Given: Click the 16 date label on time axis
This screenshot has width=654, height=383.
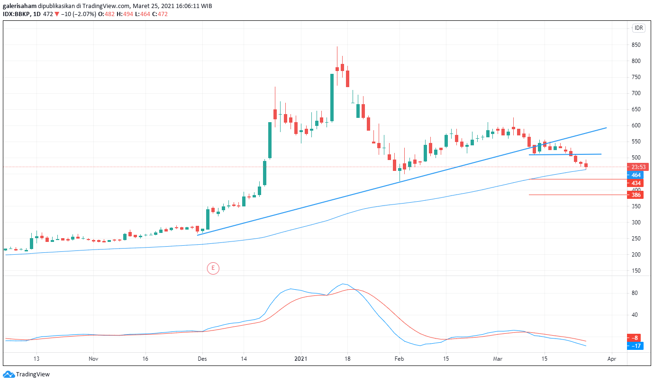Looking at the screenshot, I should point(145,358).
